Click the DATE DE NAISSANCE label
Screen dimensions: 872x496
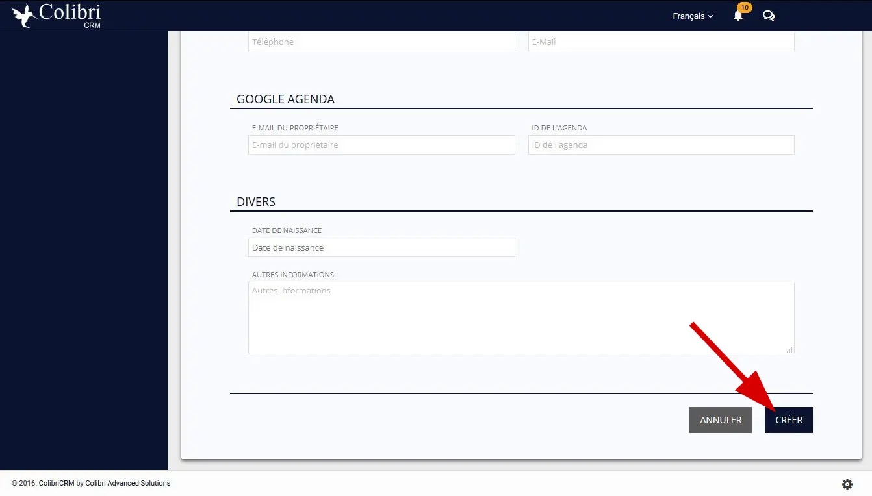[x=287, y=230]
